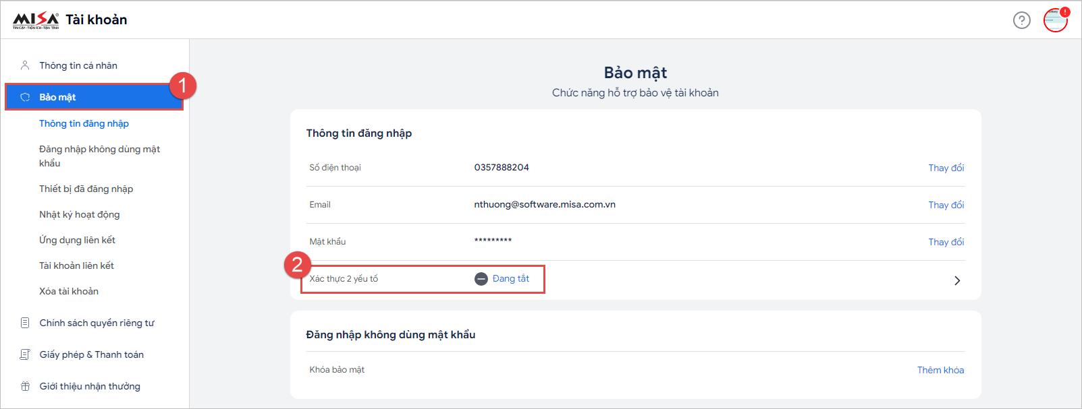Open Giới thiệu nhận thưởng page
The height and width of the screenshot is (409, 1082).
pos(90,386)
